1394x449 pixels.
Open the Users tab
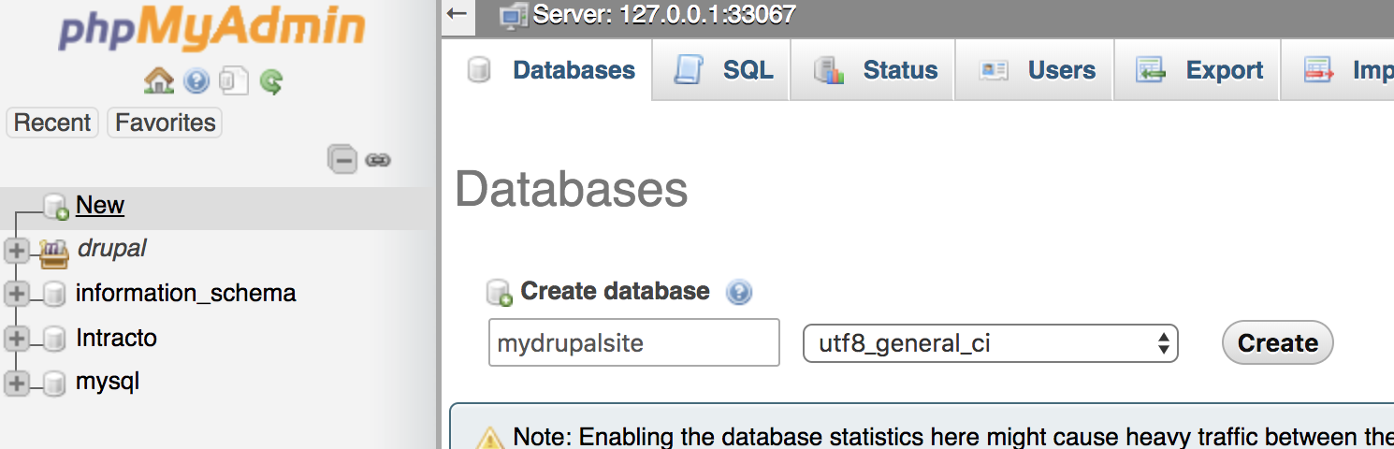pos(1035,70)
